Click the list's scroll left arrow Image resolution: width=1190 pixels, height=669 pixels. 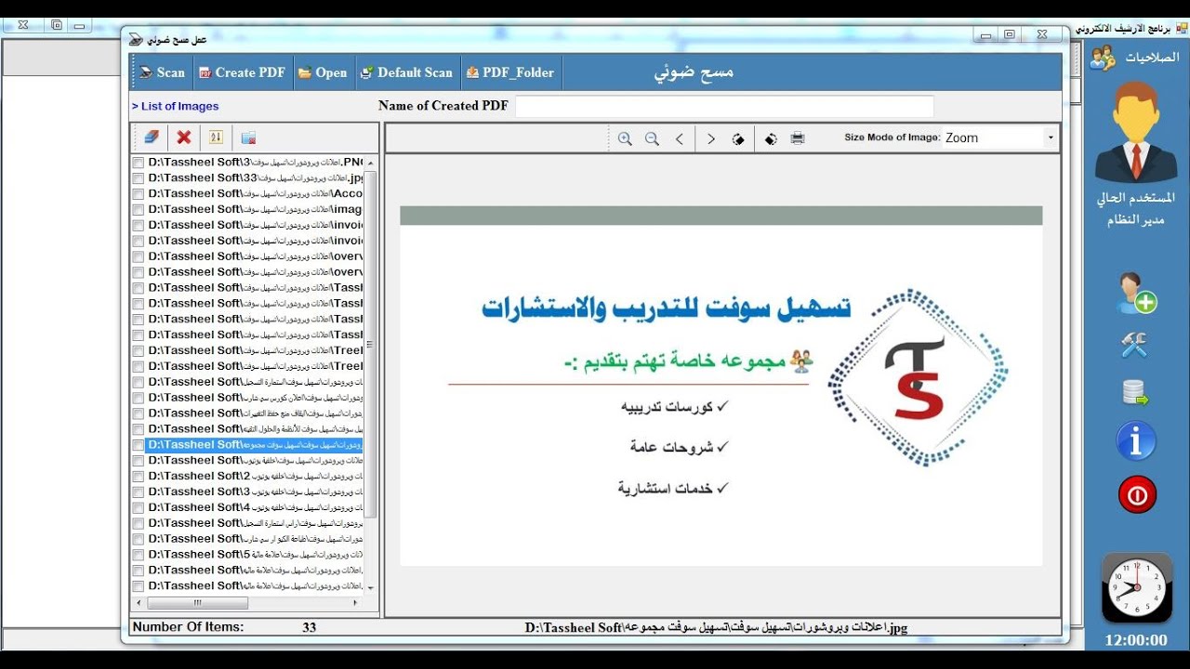point(139,603)
